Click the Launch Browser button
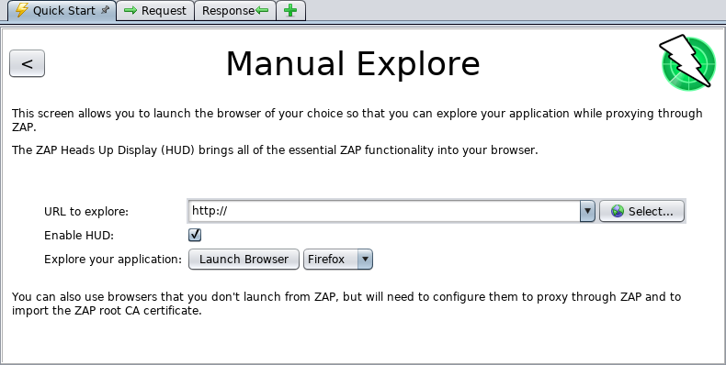The width and height of the screenshot is (726, 365). [x=244, y=260]
